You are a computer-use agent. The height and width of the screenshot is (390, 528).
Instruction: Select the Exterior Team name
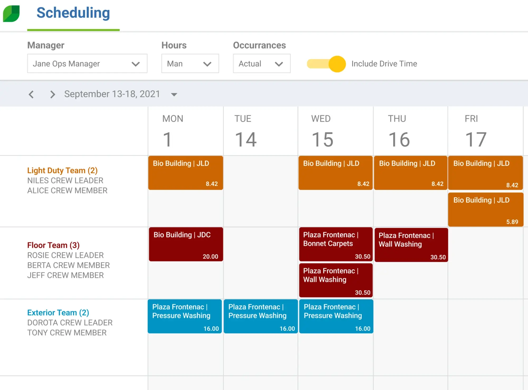pos(58,312)
